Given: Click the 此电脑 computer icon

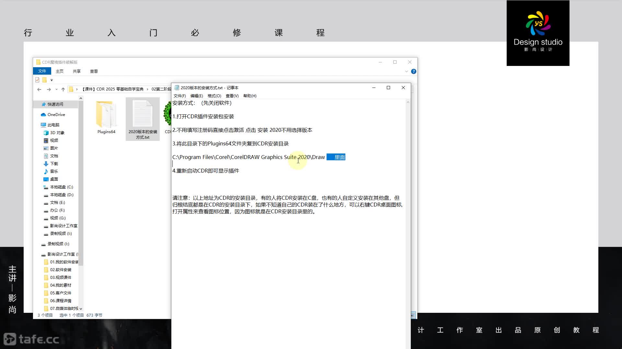Looking at the screenshot, I should tap(43, 125).
